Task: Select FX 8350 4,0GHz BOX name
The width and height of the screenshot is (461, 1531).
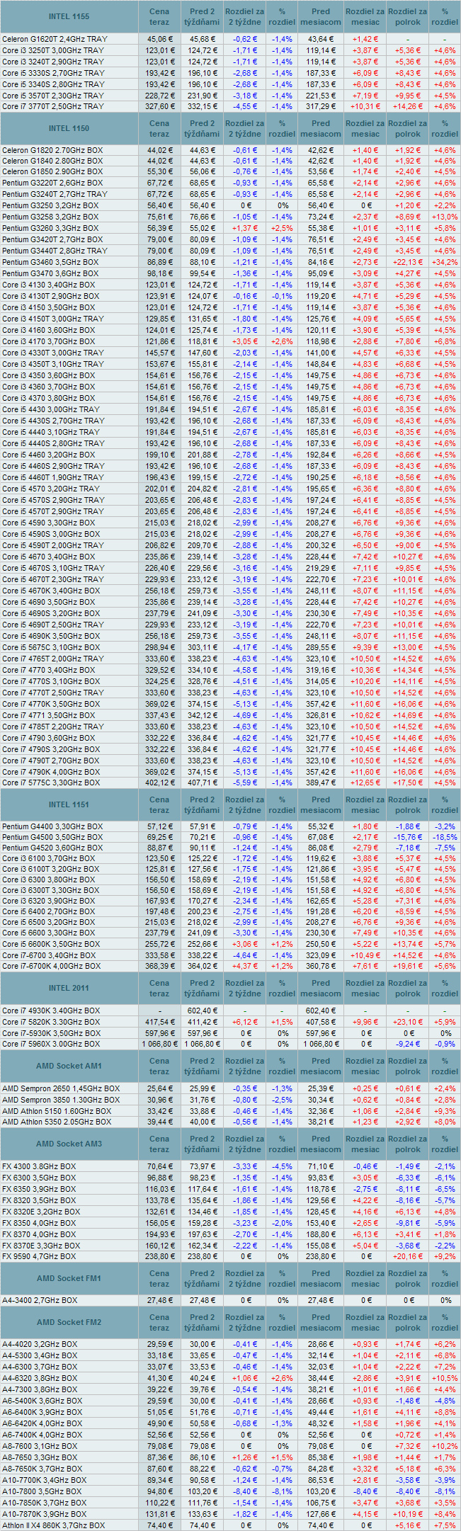Action: [x=39, y=1223]
